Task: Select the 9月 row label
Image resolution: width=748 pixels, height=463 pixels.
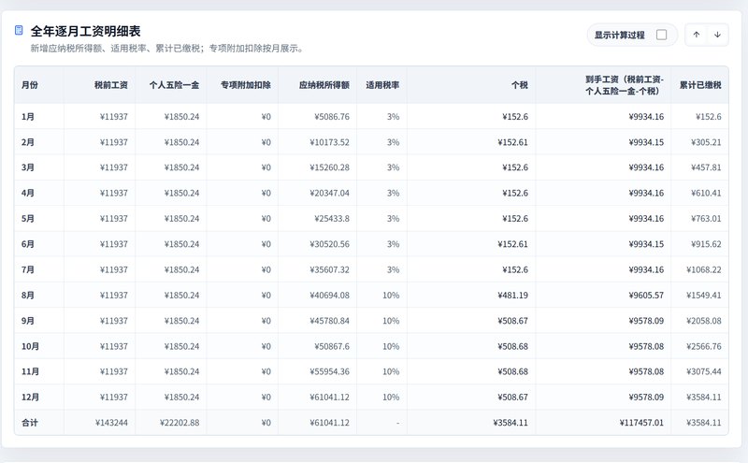Action: tap(28, 321)
